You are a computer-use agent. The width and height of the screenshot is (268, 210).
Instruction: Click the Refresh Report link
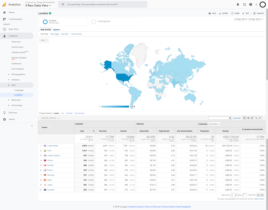click(x=259, y=199)
